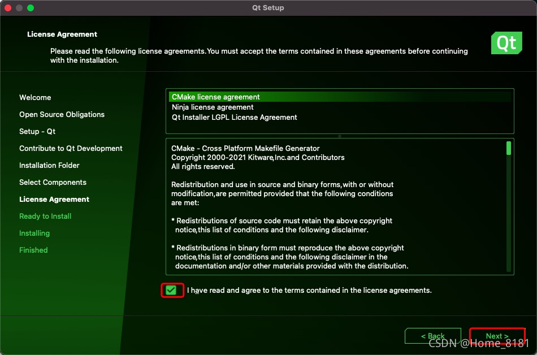537x355 pixels.
Task: Click the CMake copyright text line
Action: click(258, 158)
